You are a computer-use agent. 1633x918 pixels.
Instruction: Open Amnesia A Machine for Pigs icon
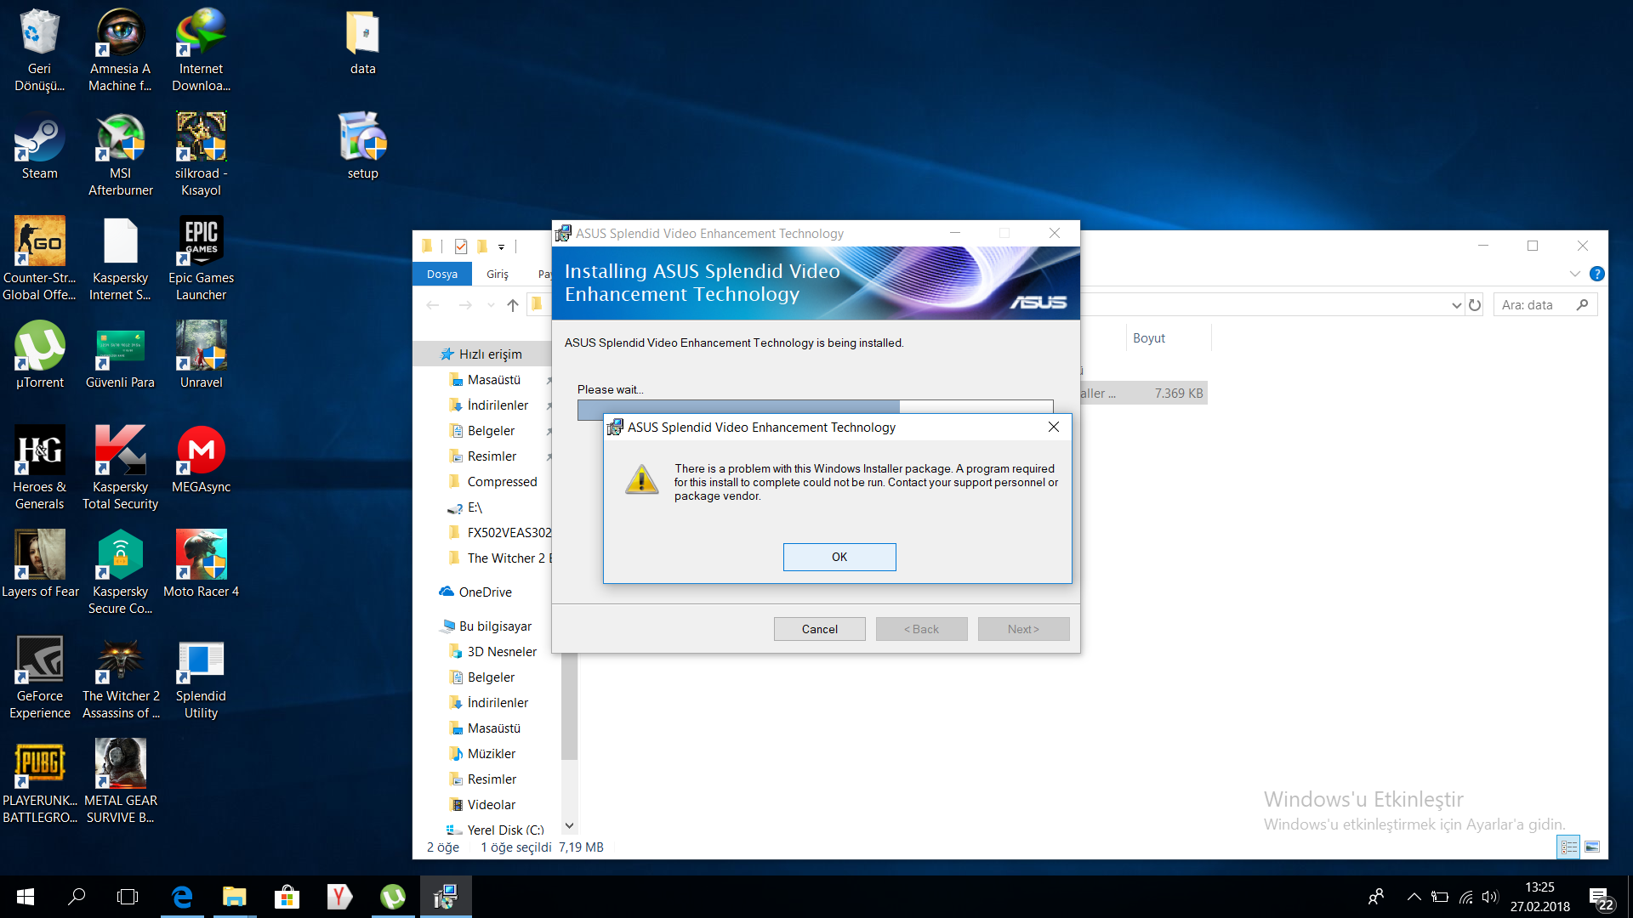click(121, 51)
